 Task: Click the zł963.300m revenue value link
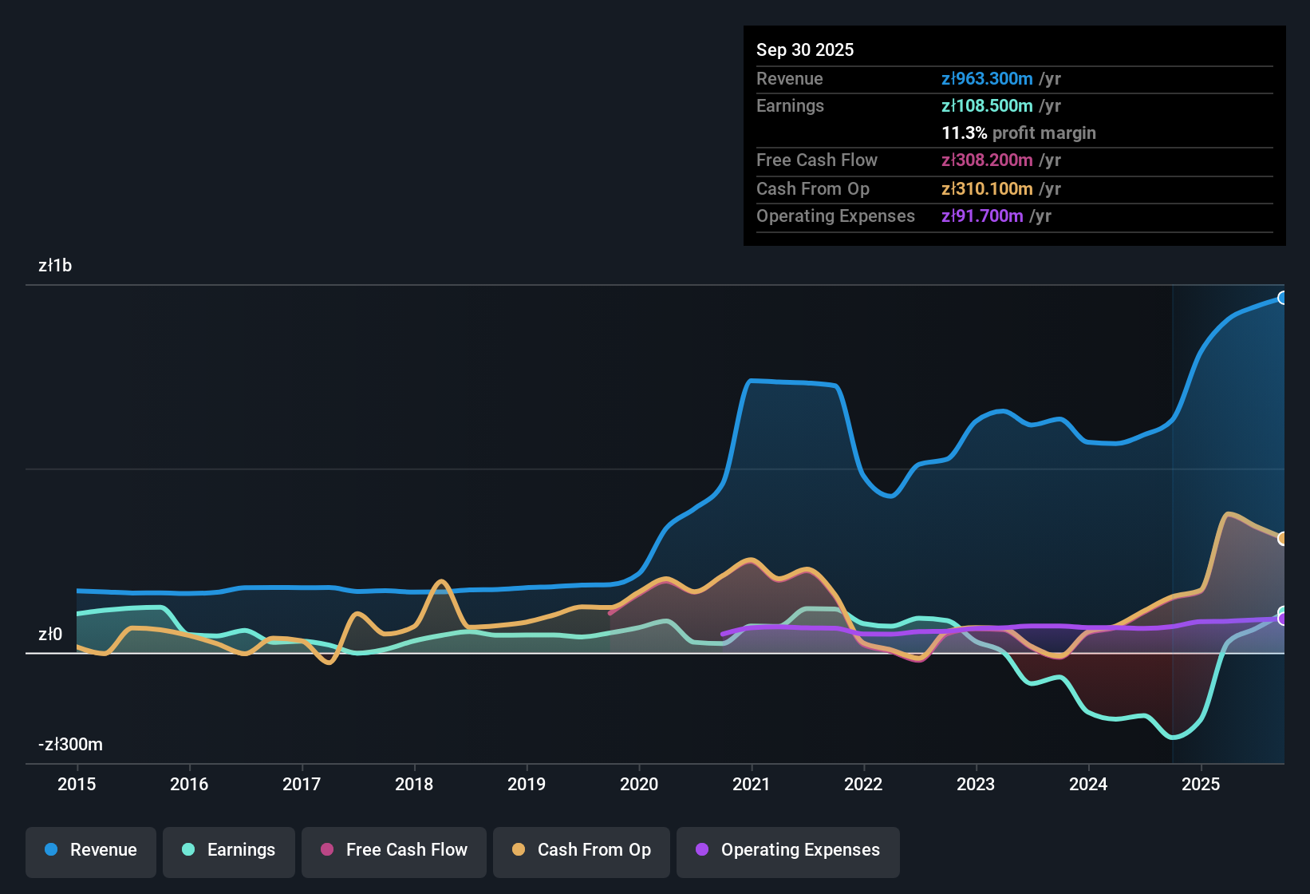click(986, 78)
